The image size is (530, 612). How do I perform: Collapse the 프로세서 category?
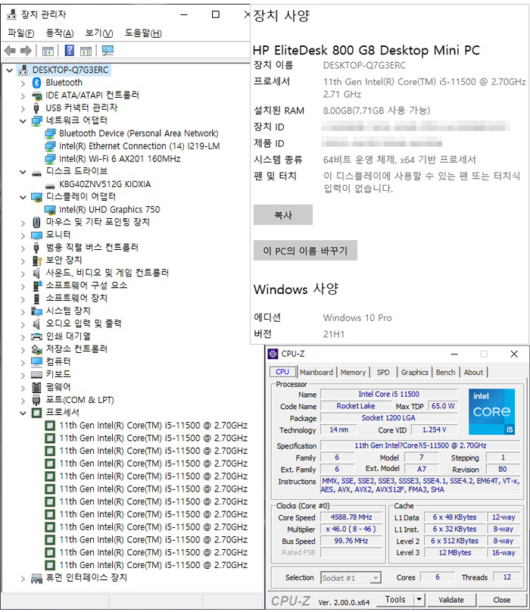(23, 413)
